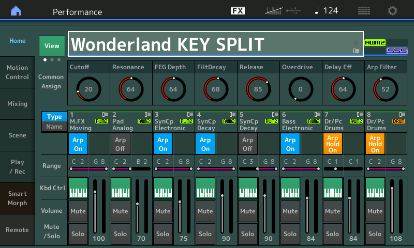
Task: Open the Live Set grid icon
Action: pyautogui.click(x=364, y=11)
